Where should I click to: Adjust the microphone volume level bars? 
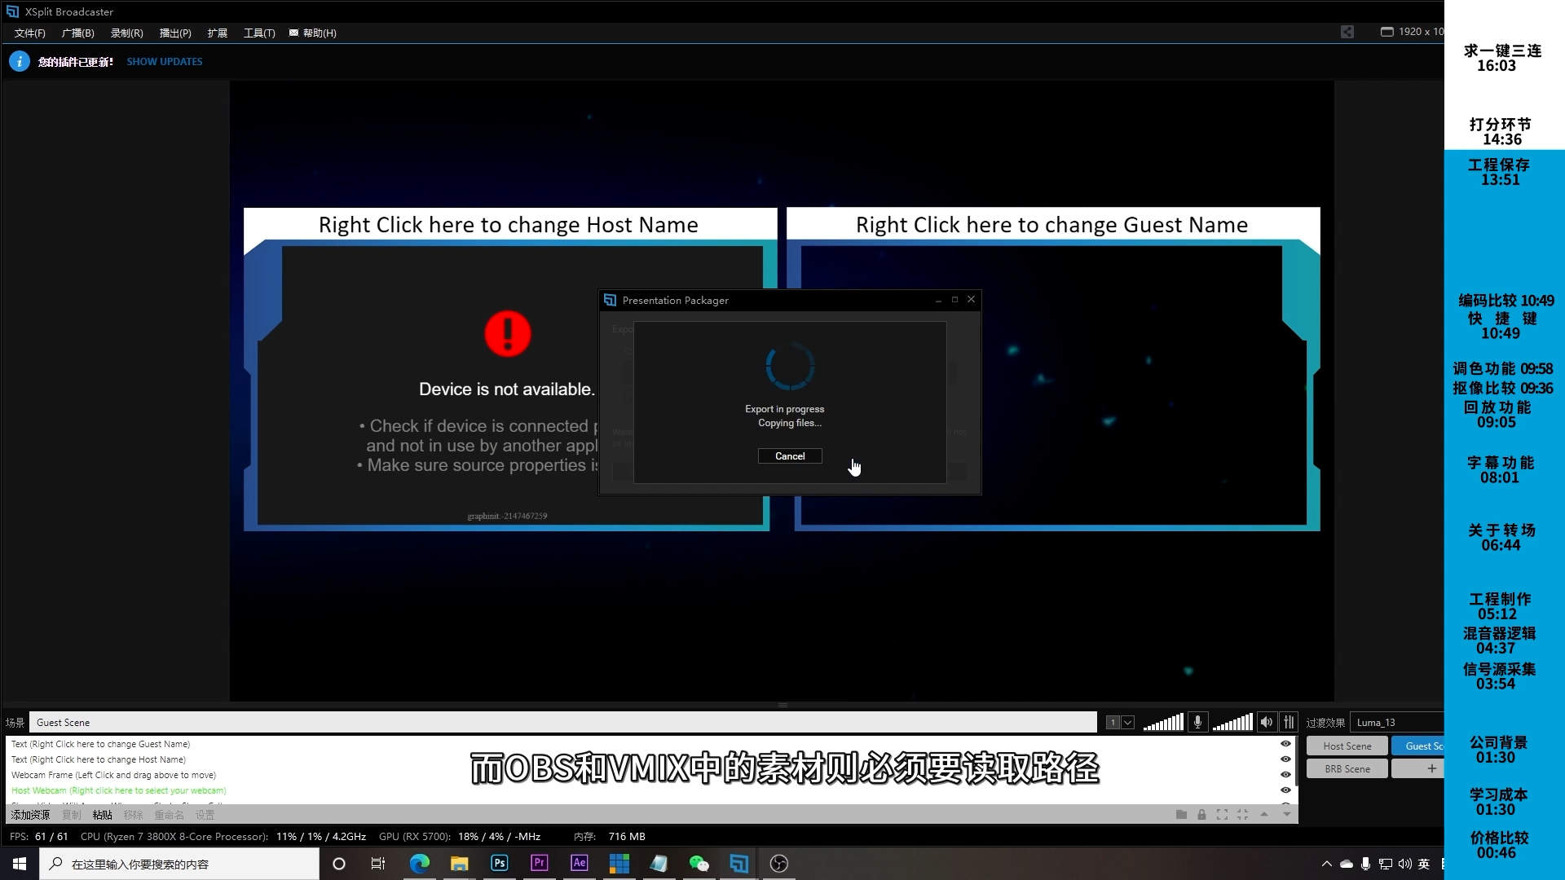[1163, 722]
